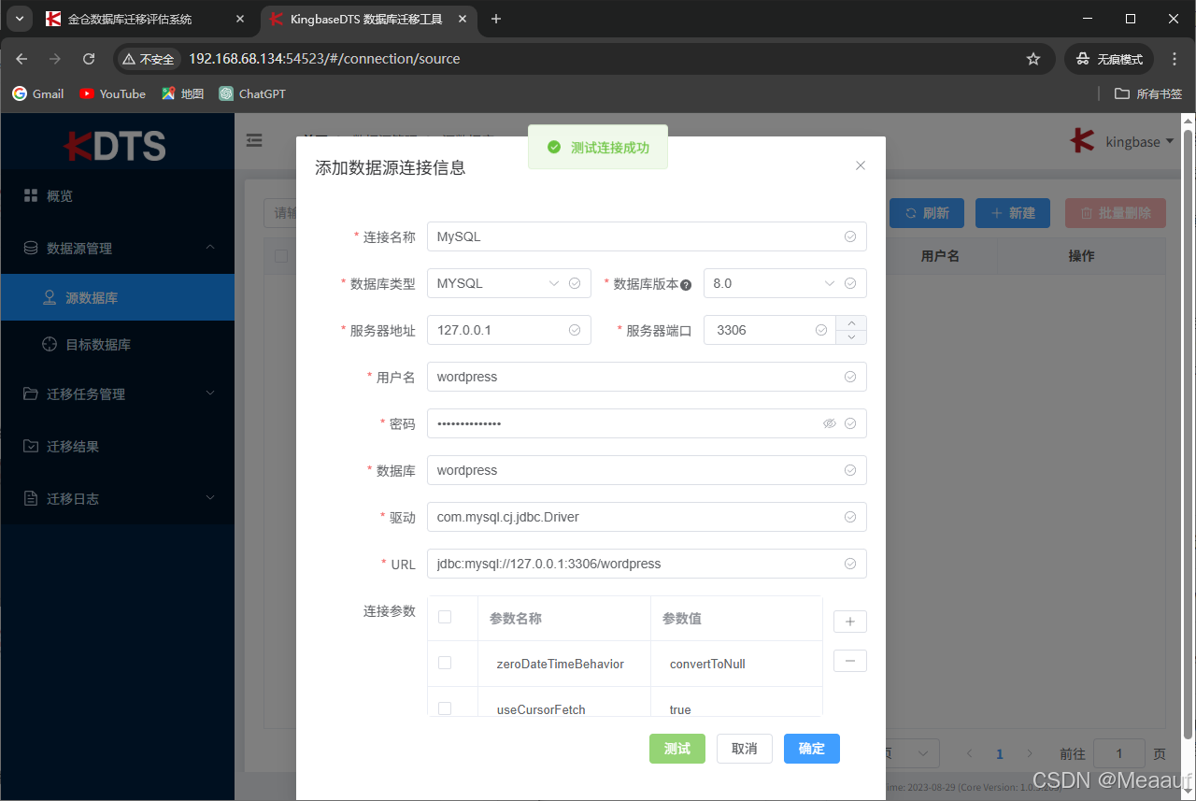The image size is (1196, 801).
Task: Click the 新建 create button
Action: point(1013,213)
